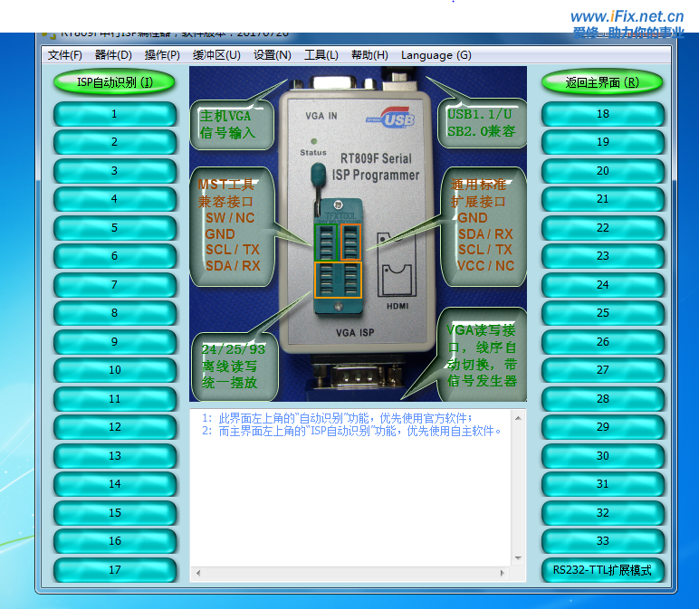This screenshot has height=609, width=699.
Task: Open the 器件(D) menu
Action: click(113, 55)
